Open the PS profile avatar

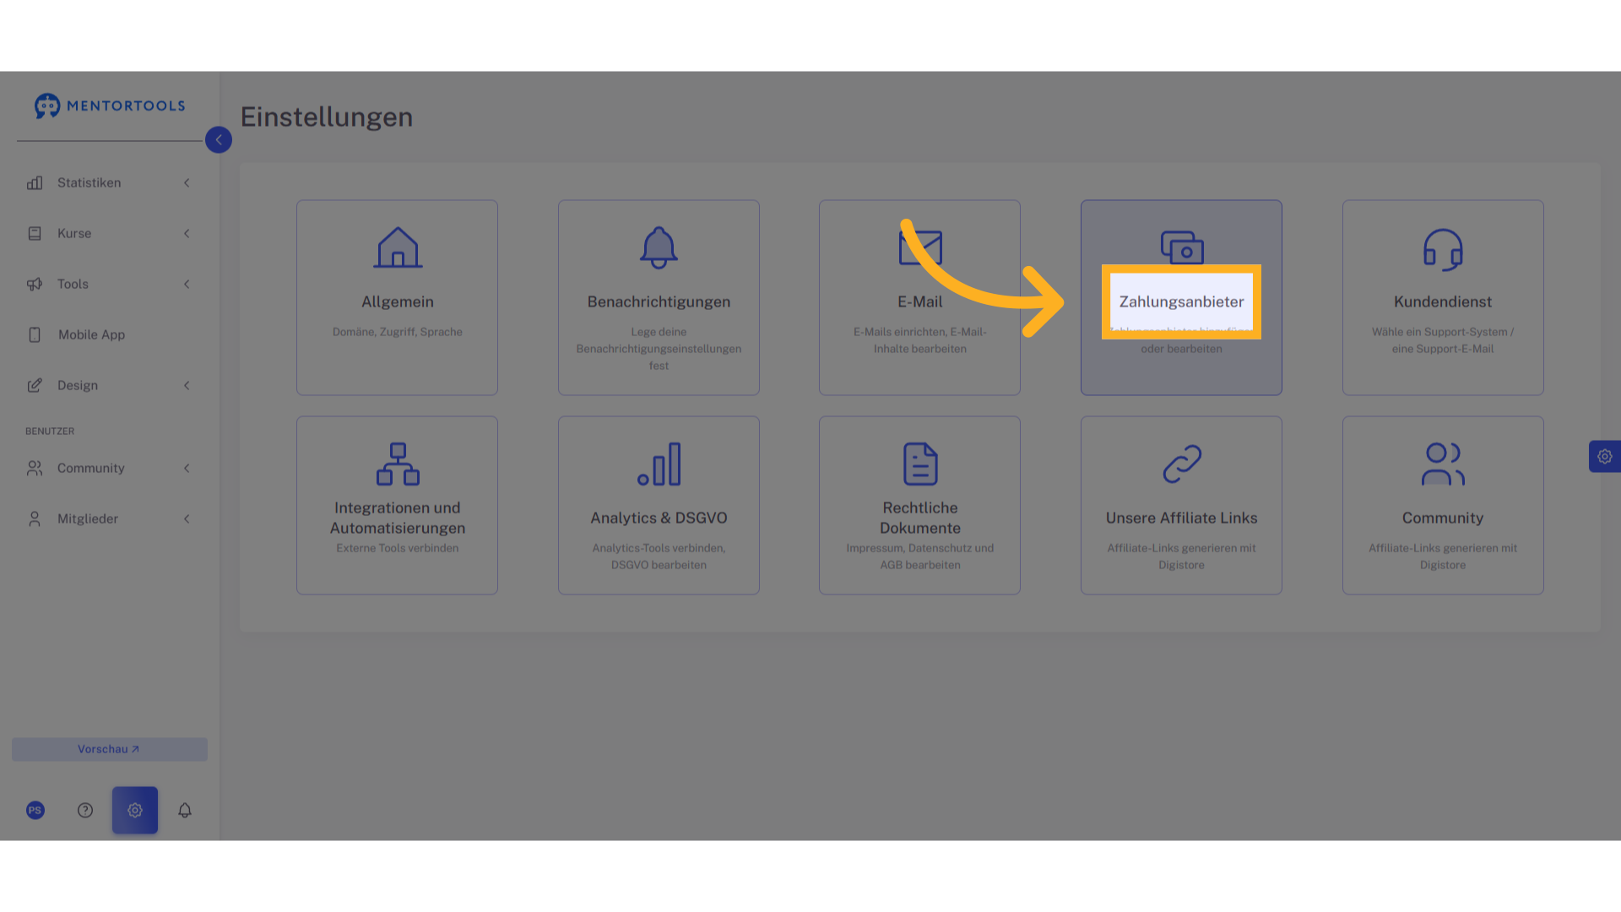[35, 811]
